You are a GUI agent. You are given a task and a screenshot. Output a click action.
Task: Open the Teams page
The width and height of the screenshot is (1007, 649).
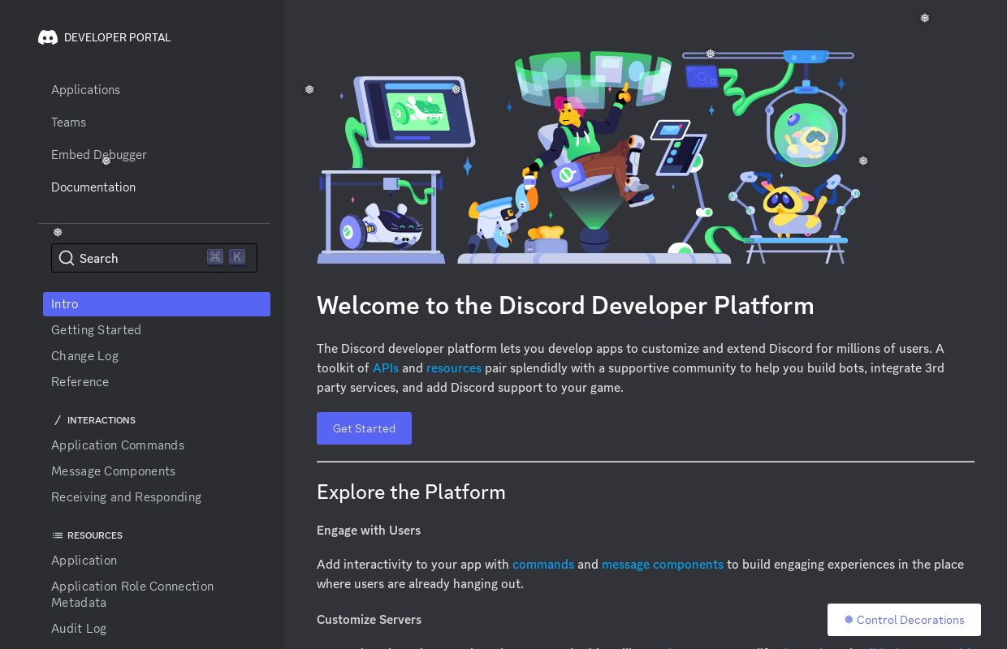68,122
